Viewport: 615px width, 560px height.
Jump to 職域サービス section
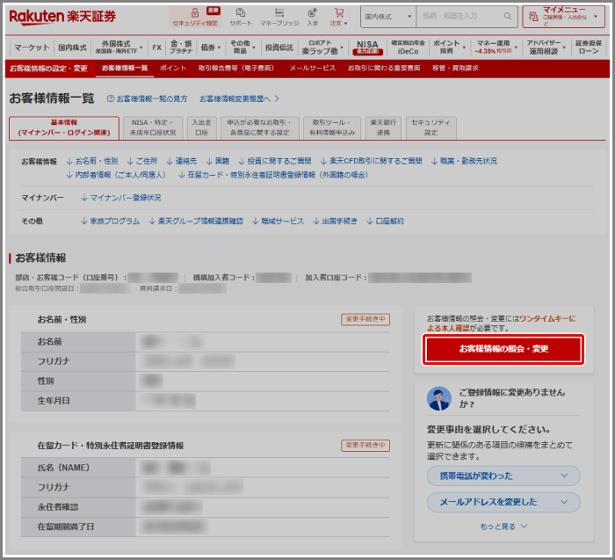pyautogui.click(x=279, y=222)
